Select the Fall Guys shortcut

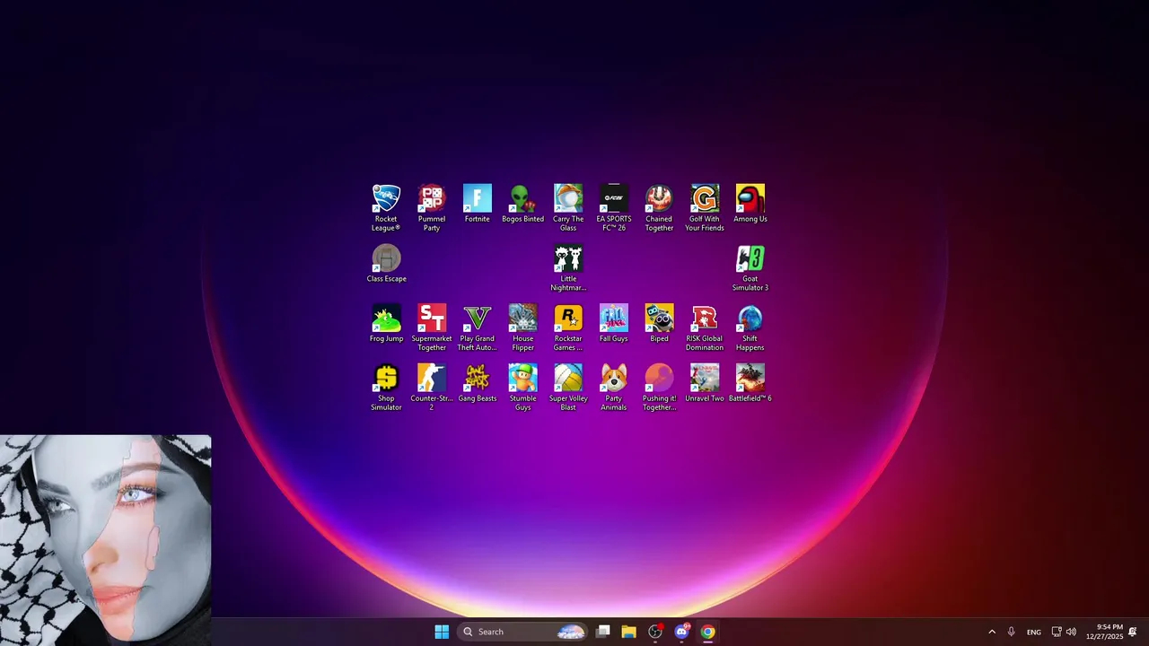click(614, 324)
